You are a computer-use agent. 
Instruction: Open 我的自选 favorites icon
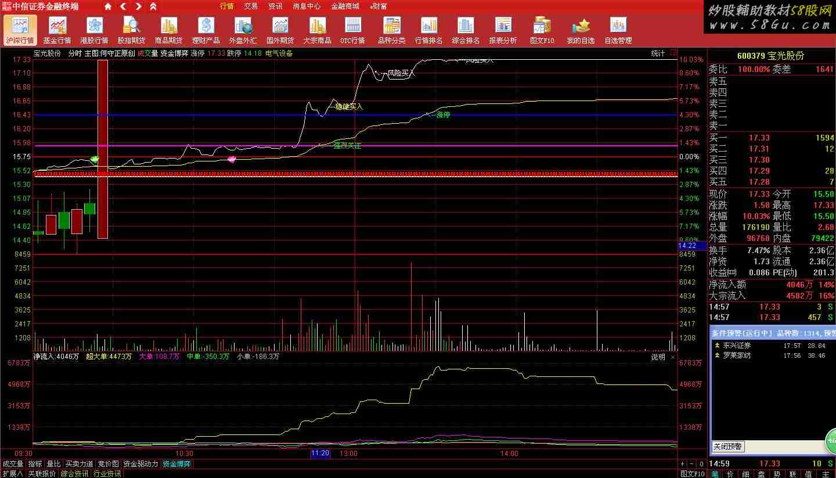pos(581,30)
